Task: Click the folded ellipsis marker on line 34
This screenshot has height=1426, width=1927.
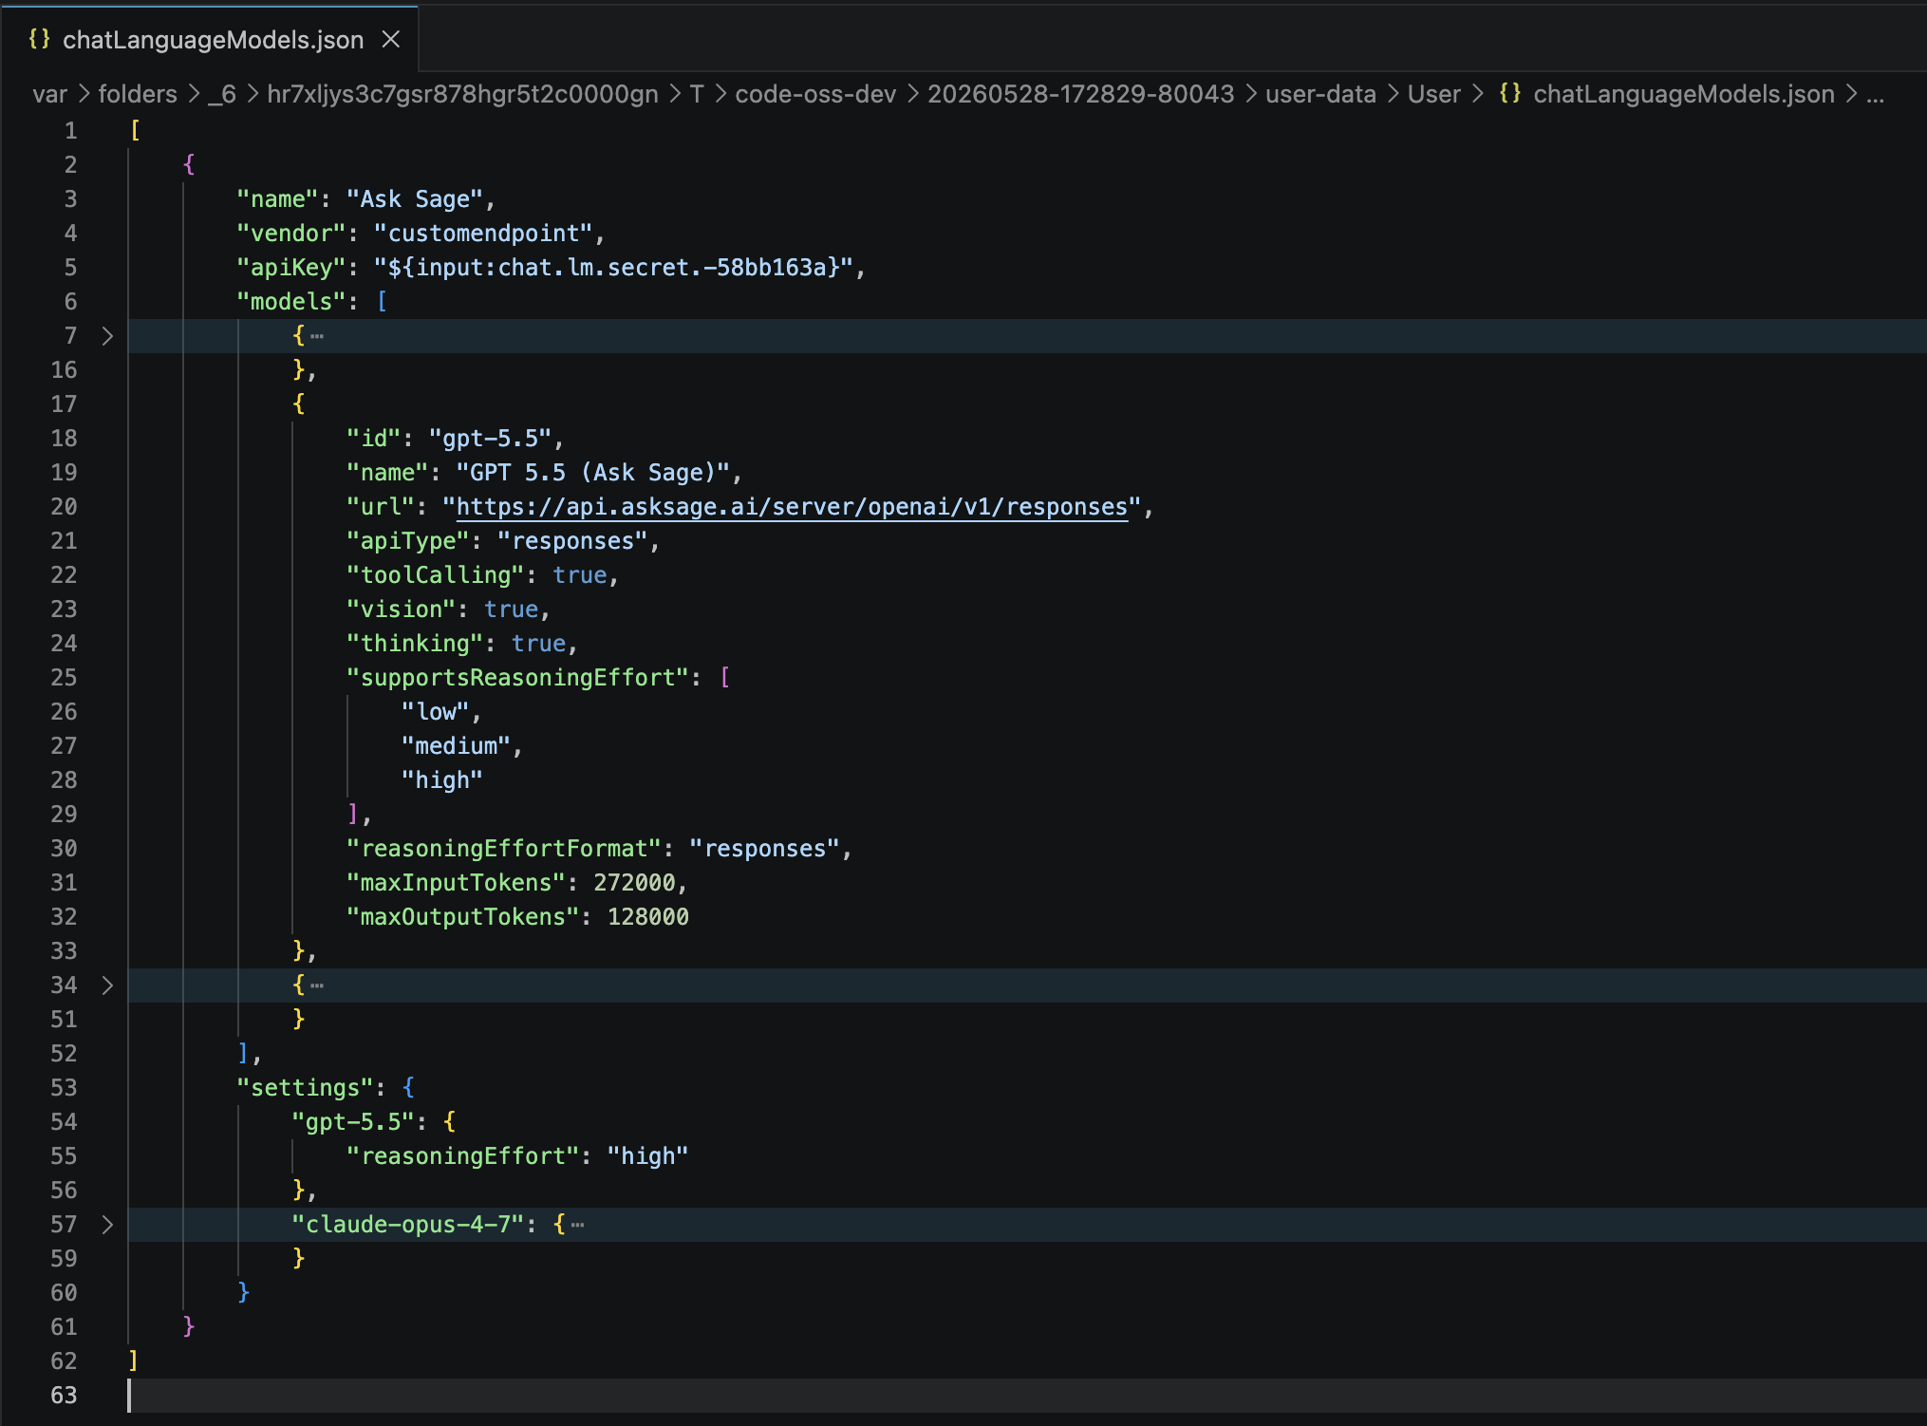Action: pyautogui.click(x=317, y=985)
